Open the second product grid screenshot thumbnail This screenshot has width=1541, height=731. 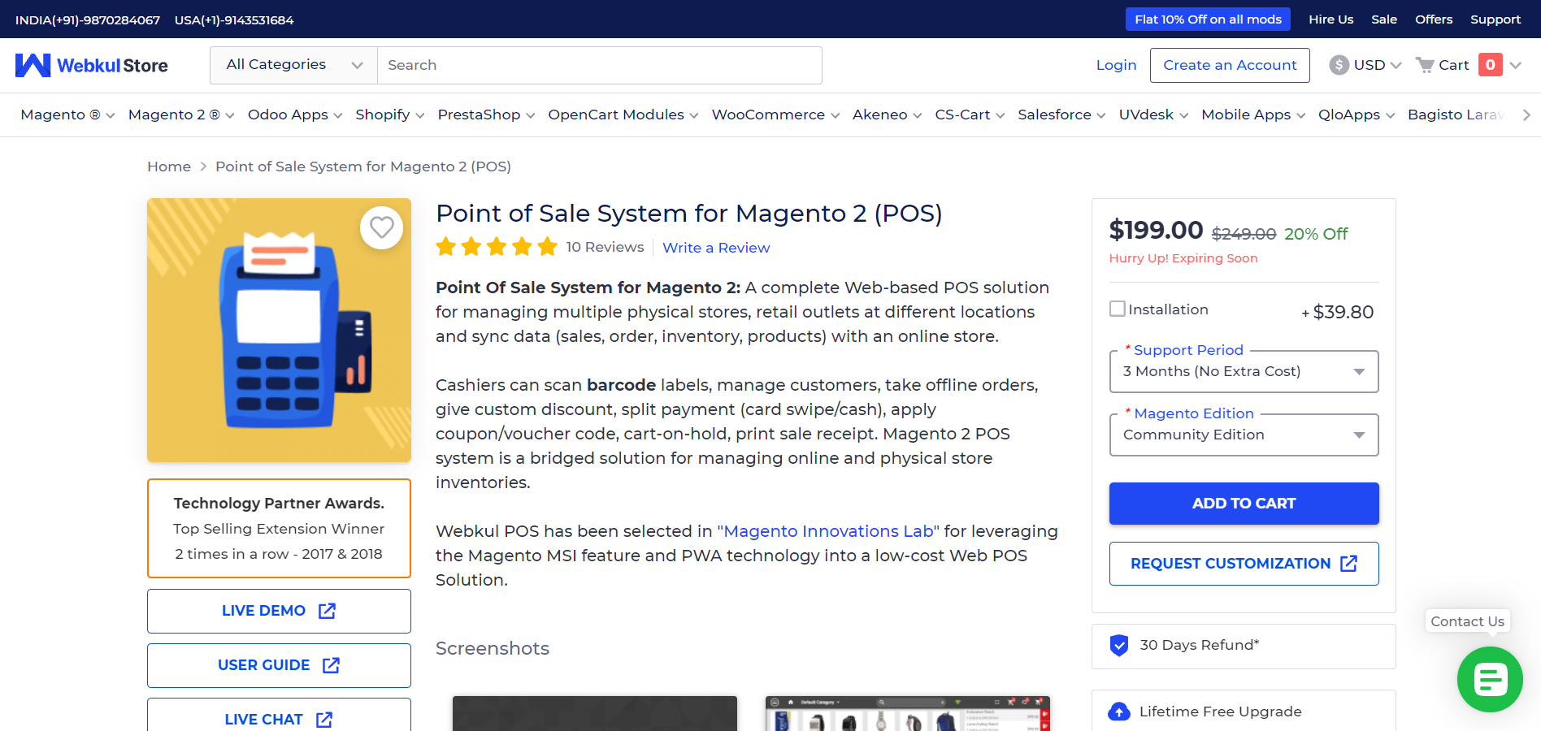(x=908, y=713)
